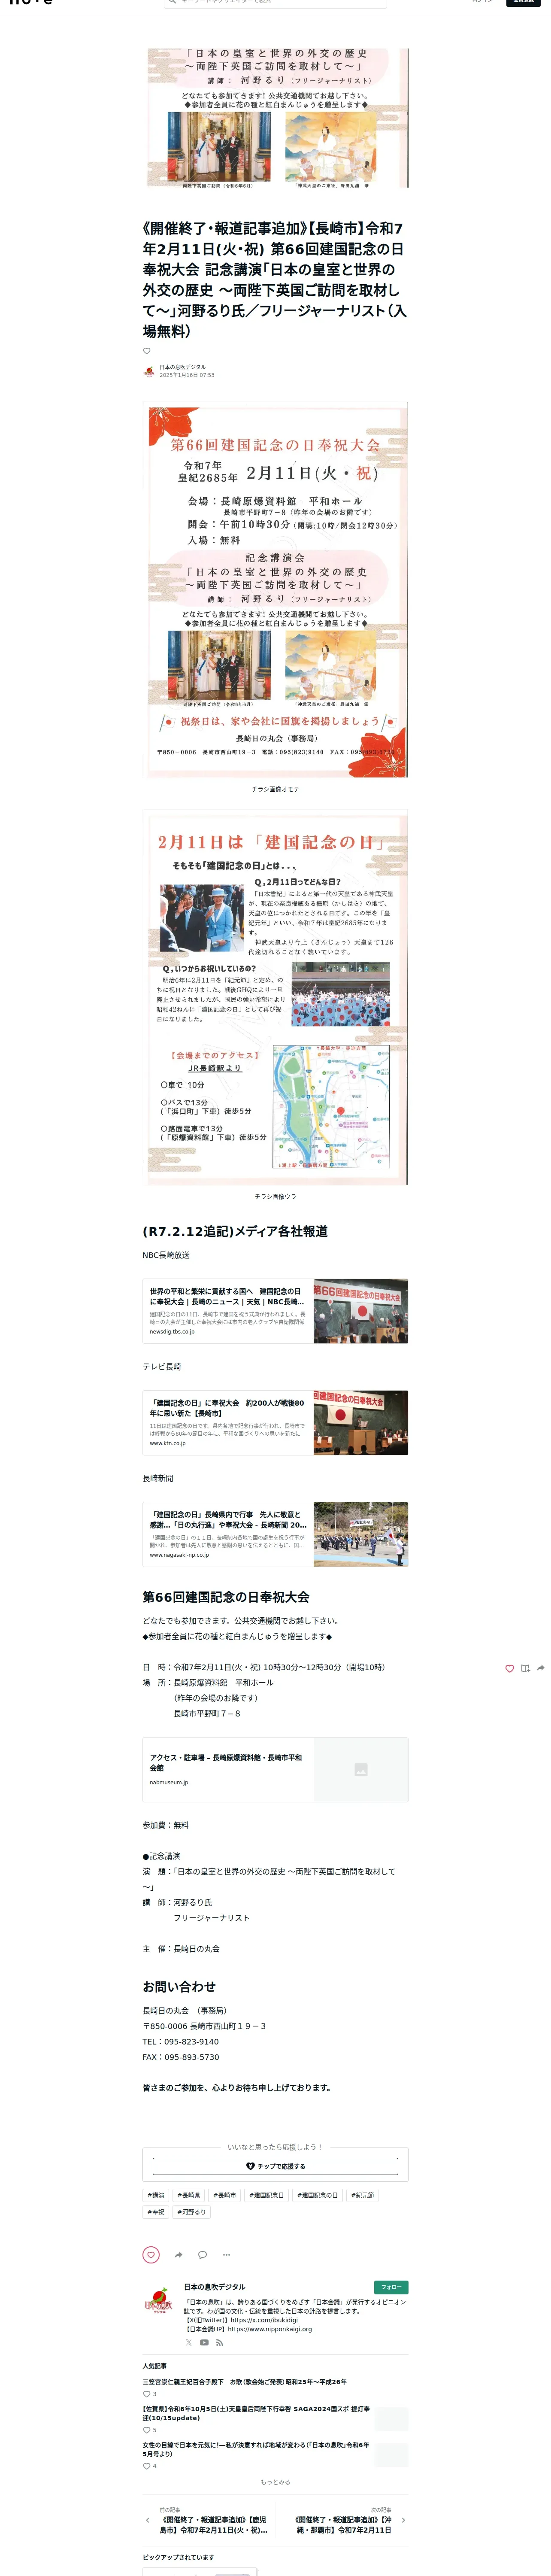Click the search field in the top header
This screenshot has width=551, height=2576.
(275, 2)
